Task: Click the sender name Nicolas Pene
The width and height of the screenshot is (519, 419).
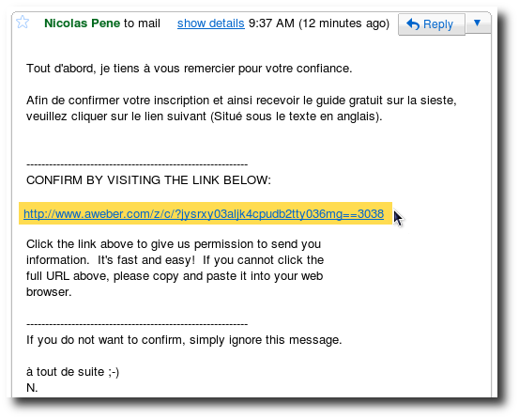Action: click(x=82, y=23)
